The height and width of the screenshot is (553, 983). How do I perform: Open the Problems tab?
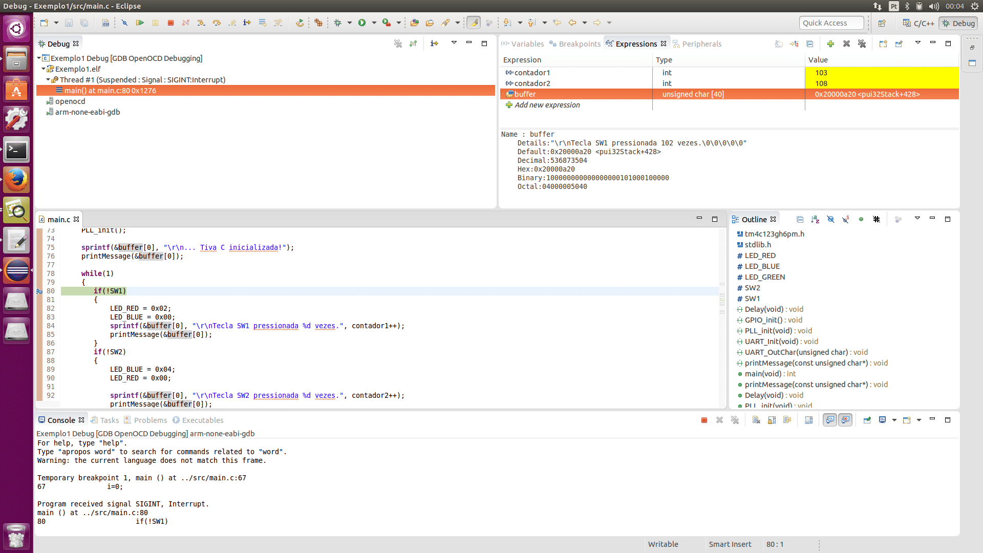coord(150,420)
